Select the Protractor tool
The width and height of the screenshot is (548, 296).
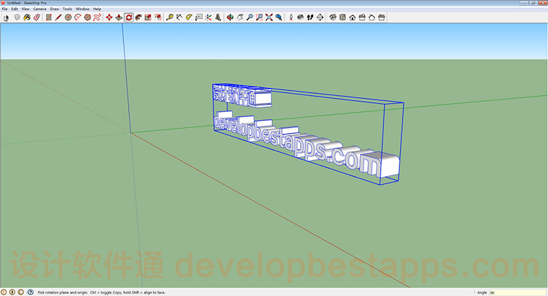pos(189,17)
